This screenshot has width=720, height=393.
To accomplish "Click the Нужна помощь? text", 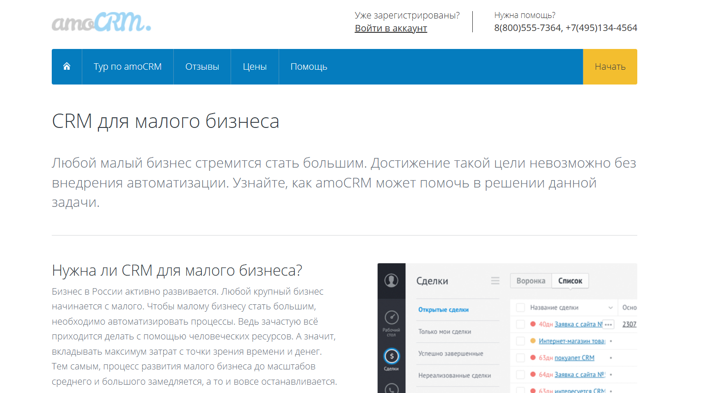I will (525, 15).
